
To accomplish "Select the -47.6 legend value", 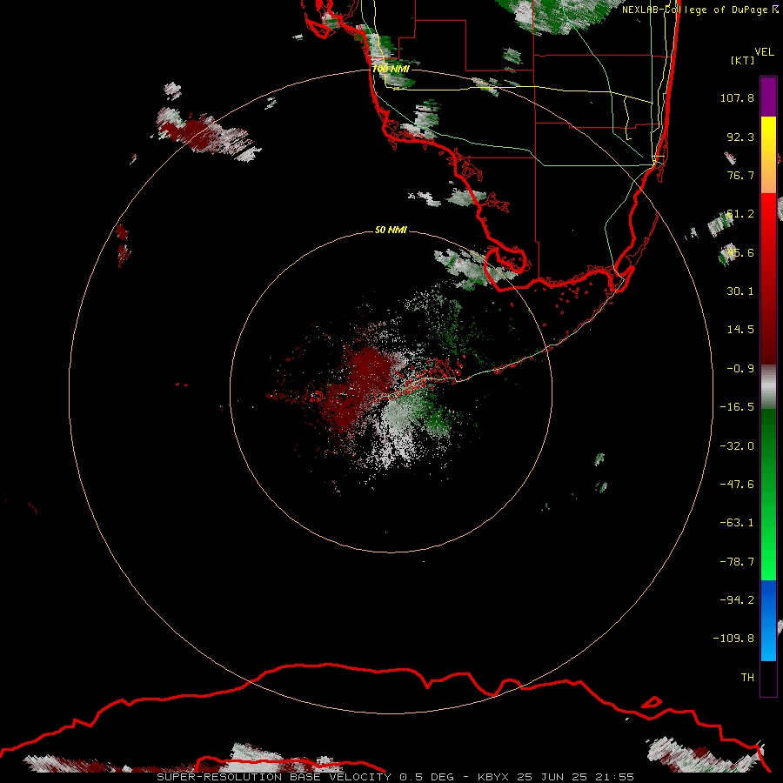I will pyautogui.click(x=737, y=485).
